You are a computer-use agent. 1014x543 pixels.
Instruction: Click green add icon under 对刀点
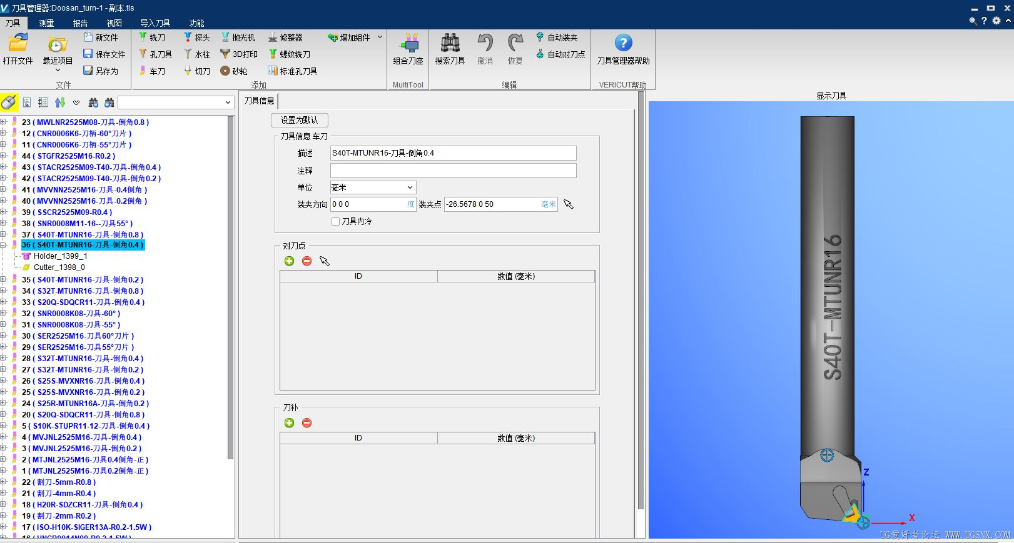(x=289, y=261)
